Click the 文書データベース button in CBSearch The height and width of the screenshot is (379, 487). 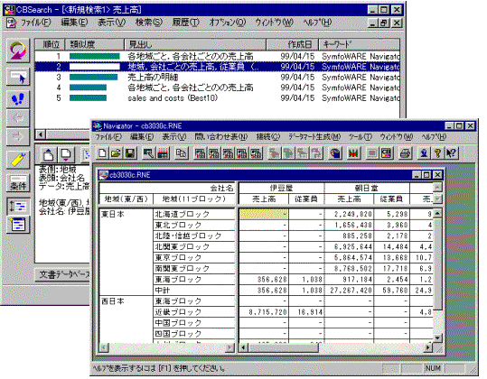coord(62,274)
